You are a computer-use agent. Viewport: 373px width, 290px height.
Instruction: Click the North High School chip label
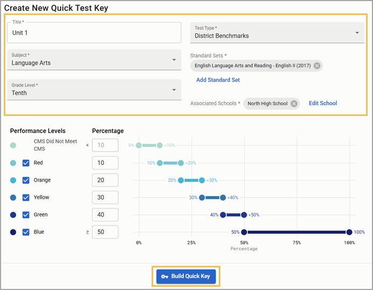(x=268, y=104)
